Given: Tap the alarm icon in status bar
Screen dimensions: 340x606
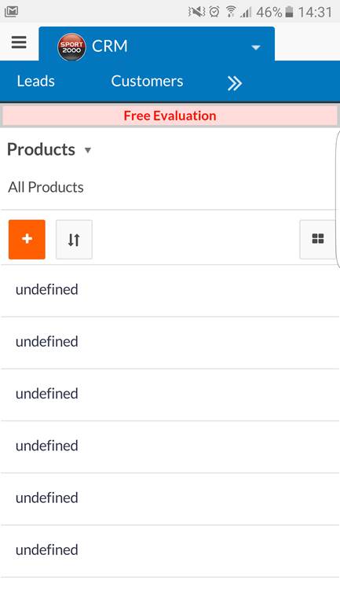Looking at the screenshot, I should [x=214, y=12].
